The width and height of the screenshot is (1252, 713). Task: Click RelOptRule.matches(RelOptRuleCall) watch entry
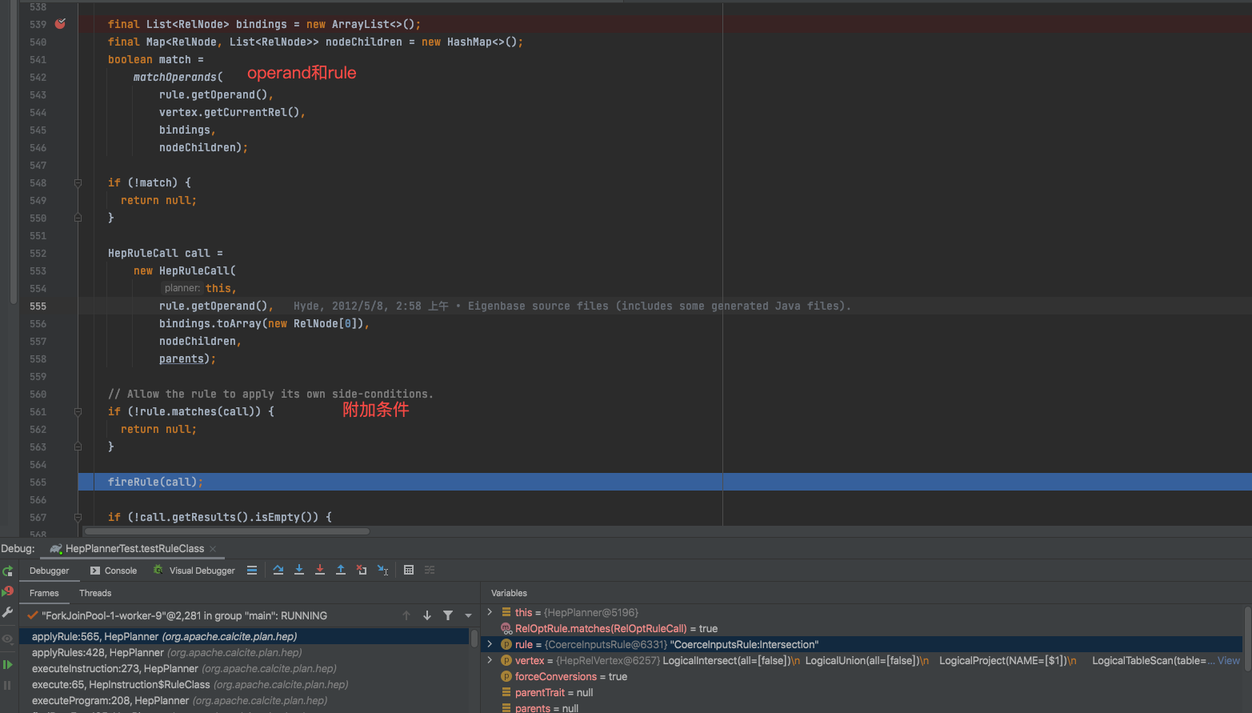point(610,629)
